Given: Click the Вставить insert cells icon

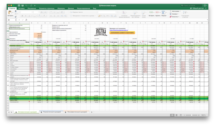Looking at the screenshot, I should (x=151, y=13).
